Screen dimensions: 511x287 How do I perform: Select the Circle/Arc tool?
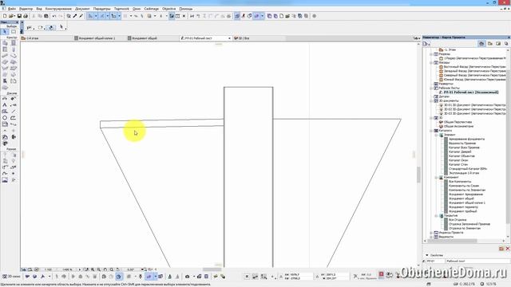pos(5,118)
